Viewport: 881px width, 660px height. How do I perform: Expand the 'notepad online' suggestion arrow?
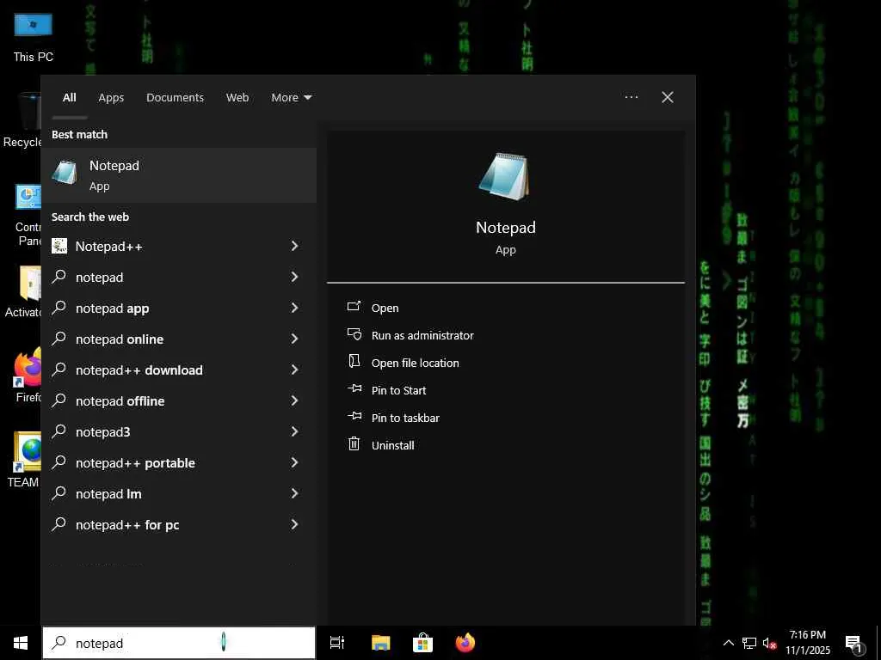(294, 339)
